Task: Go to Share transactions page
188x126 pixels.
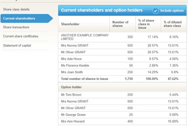Action: [16, 27]
